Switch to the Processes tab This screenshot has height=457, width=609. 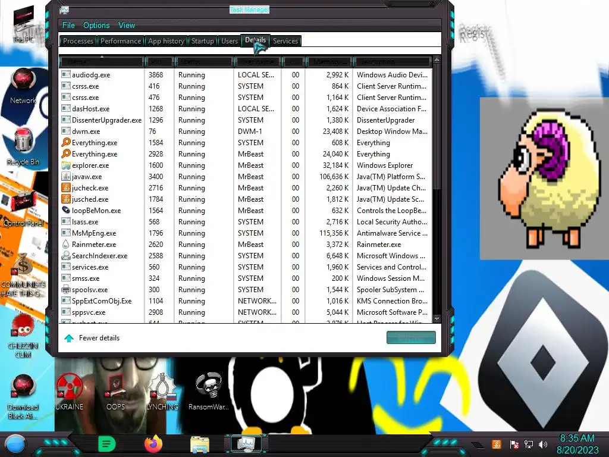click(x=78, y=41)
